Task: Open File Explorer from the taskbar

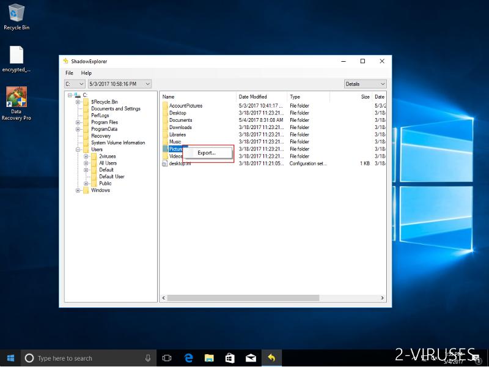Action: tap(209, 358)
